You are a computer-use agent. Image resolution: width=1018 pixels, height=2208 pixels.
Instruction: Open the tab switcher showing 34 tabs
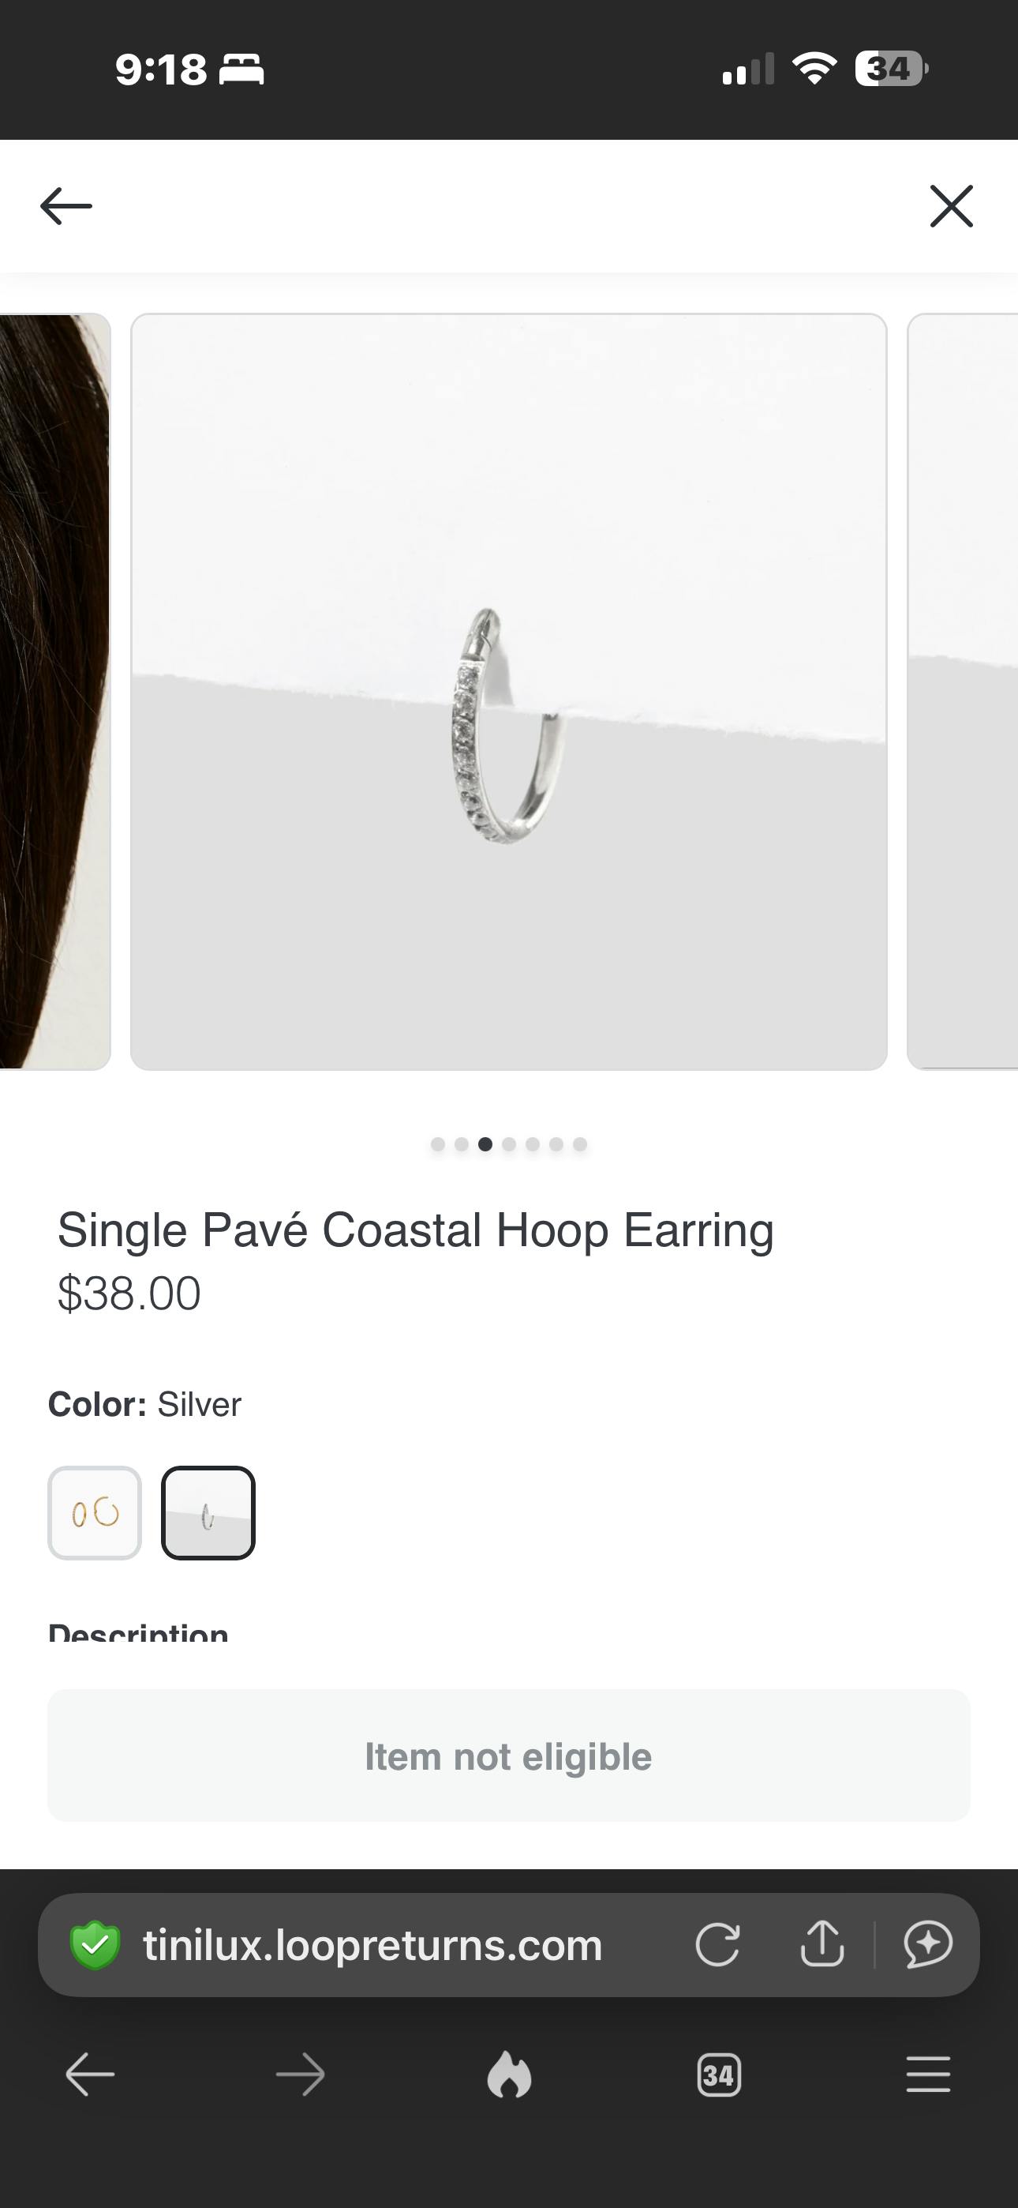(x=719, y=2075)
